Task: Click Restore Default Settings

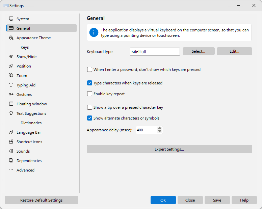Action: coord(42,200)
